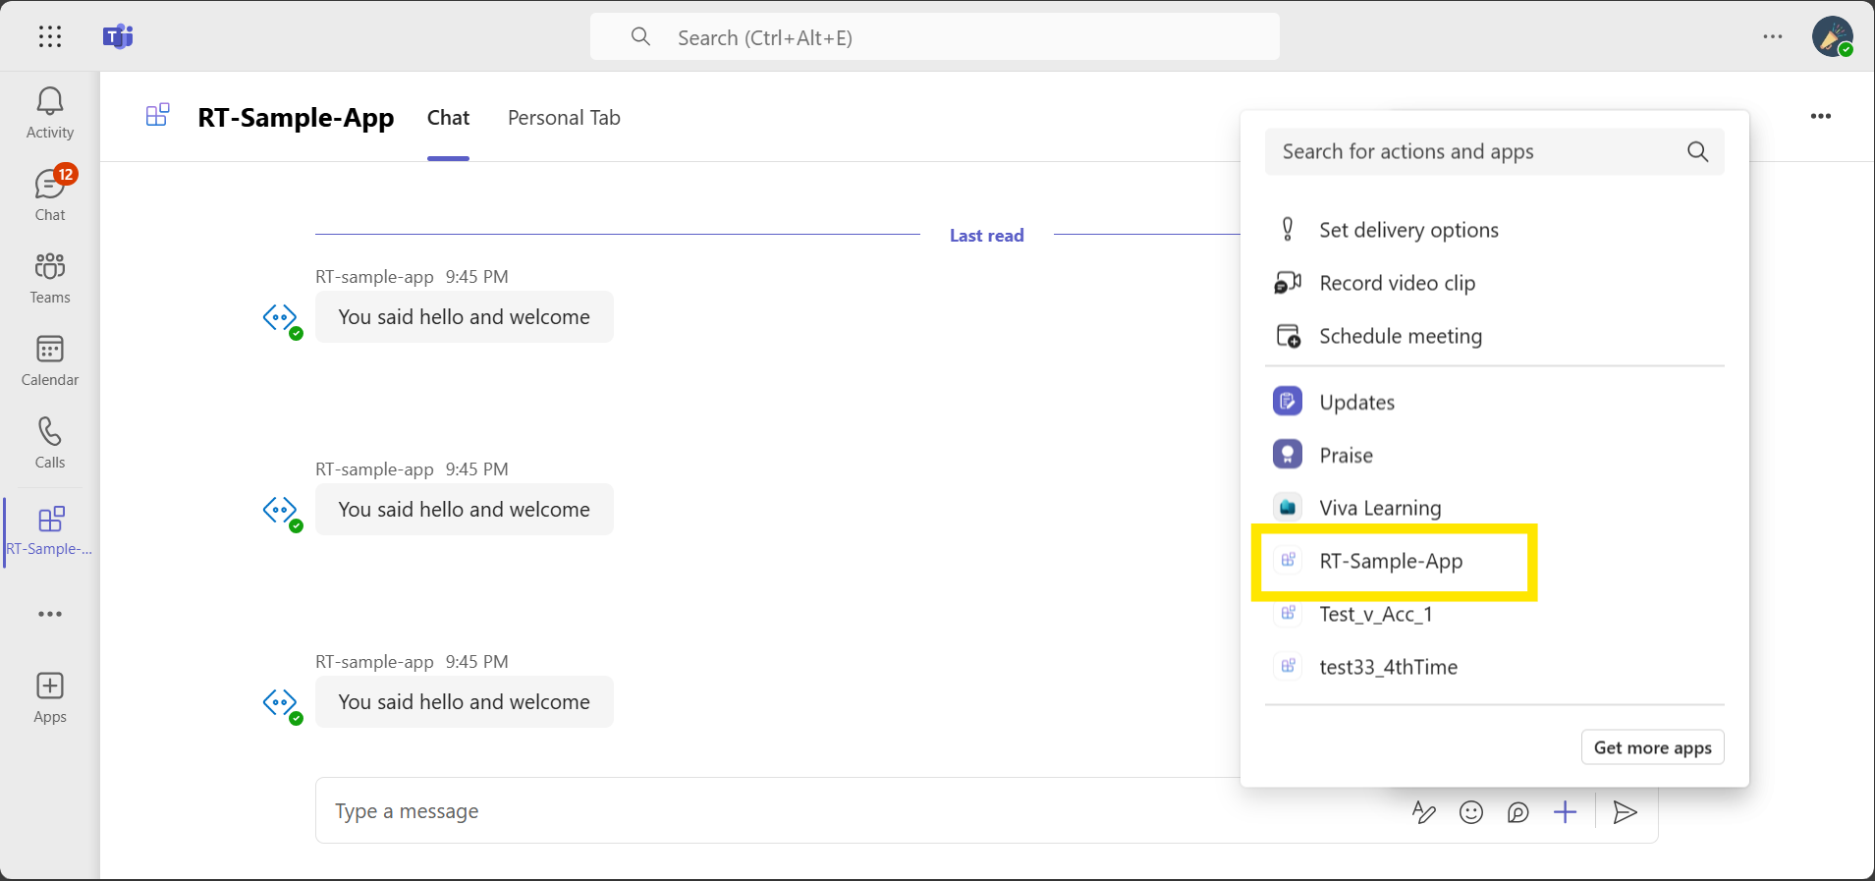Open Calendar in the sidebar

[50, 360]
